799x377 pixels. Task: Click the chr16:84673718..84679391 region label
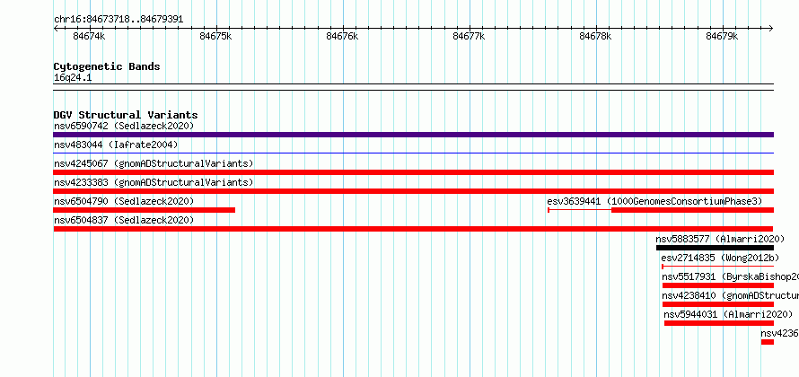point(119,20)
